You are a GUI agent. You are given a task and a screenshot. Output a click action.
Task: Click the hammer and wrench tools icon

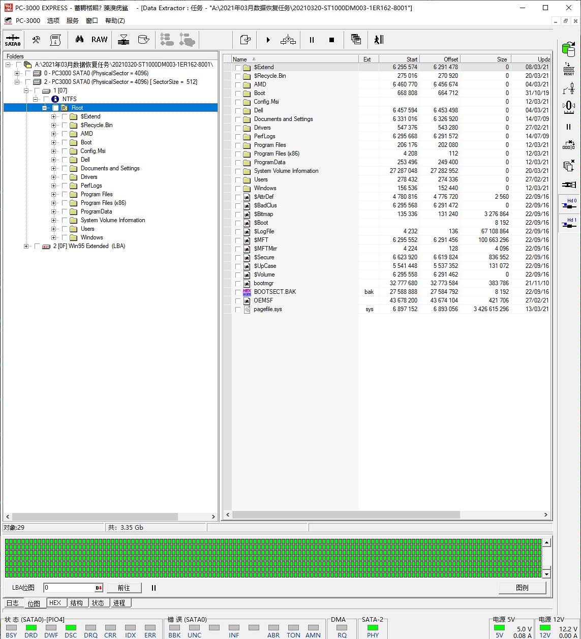(36, 40)
